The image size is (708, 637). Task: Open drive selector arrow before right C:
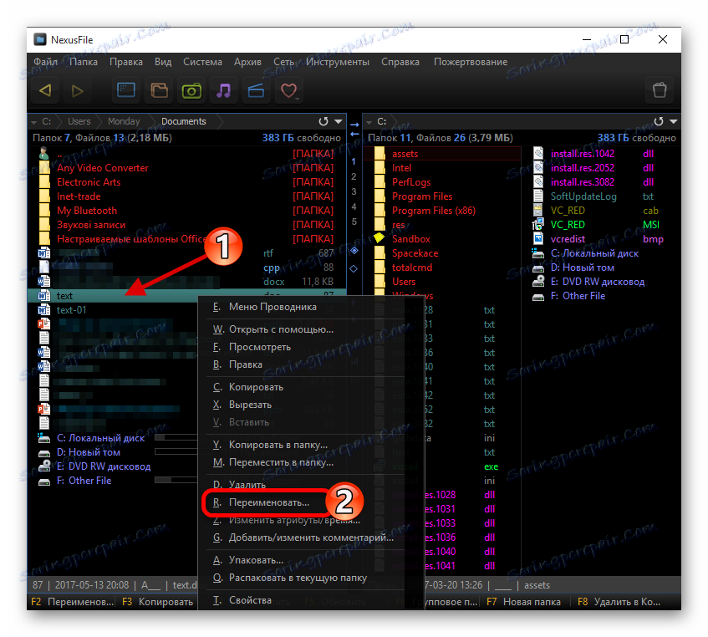[369, 122]
